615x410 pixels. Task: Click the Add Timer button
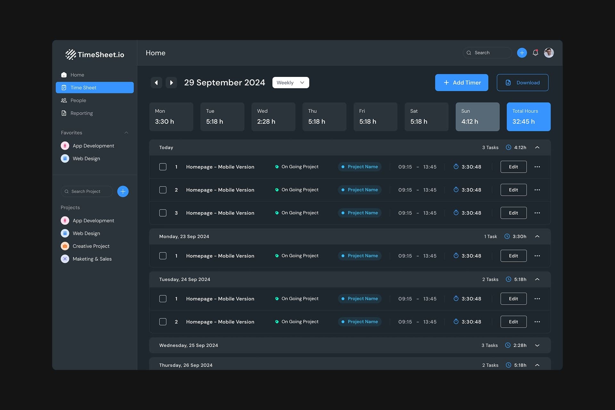[x=462, y=82]
